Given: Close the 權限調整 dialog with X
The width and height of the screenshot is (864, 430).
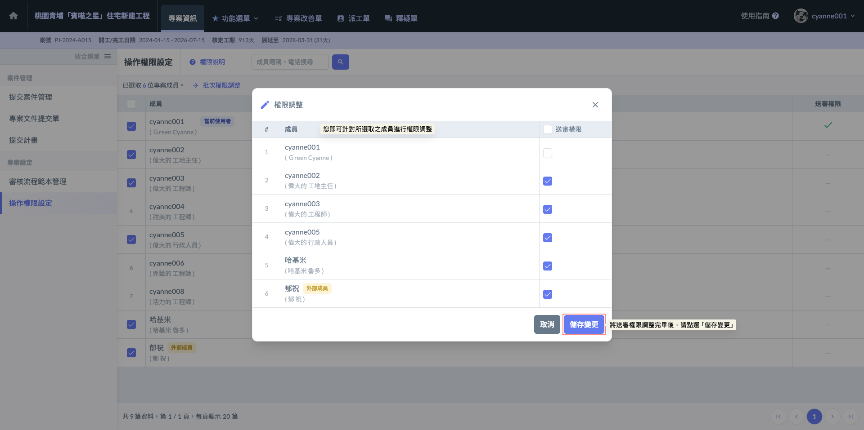Looking at the screenshot, I should pyautogui.click(x=595, y=105).
